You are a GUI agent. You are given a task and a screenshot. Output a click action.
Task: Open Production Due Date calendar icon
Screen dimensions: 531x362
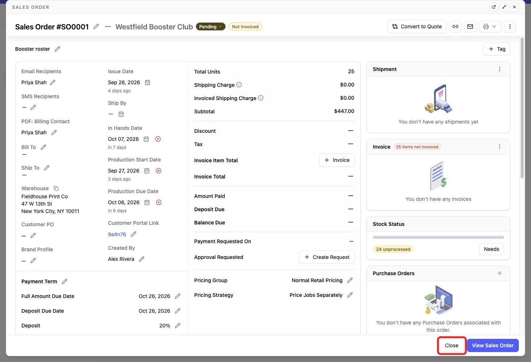click(x=147, y=202)
